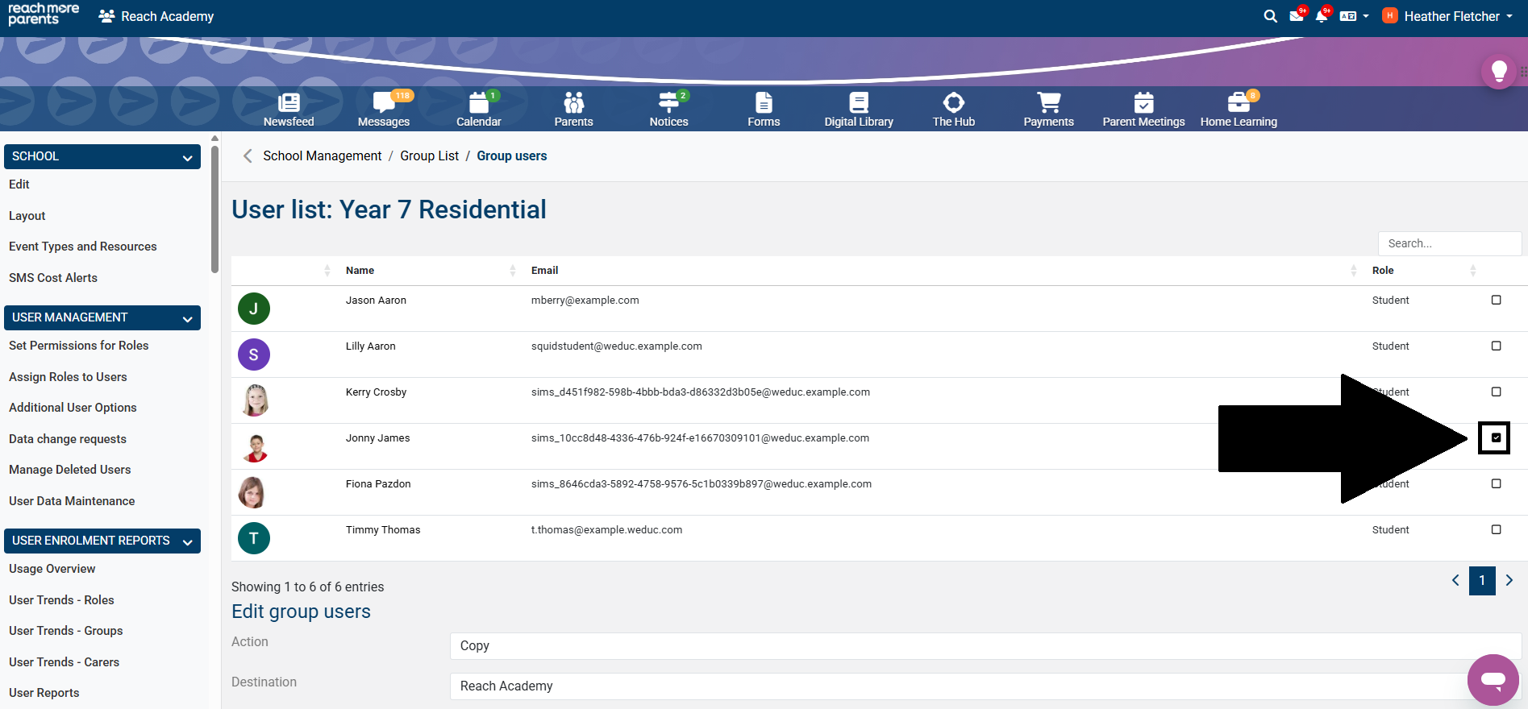1528x709 pixels.
Task: Open the Newsfeed icon
Action: (289, 103)
